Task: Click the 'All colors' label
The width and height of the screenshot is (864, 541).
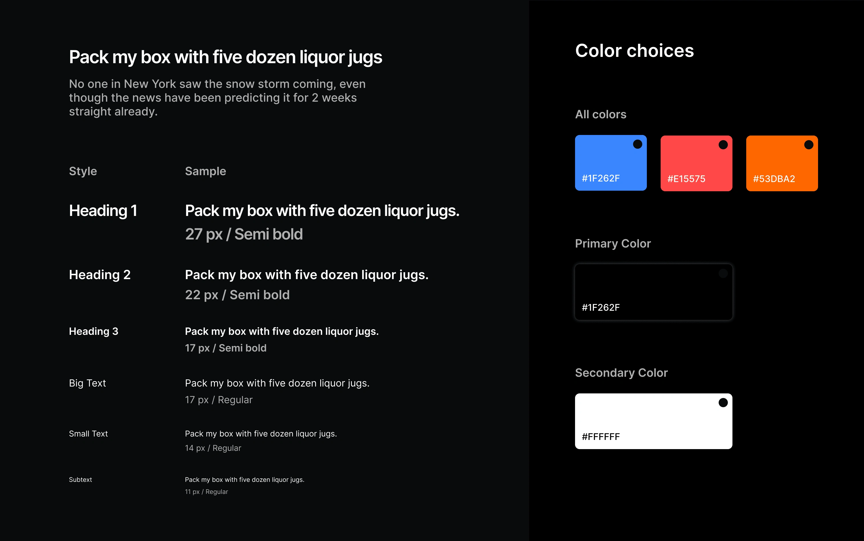Action: 601,115
